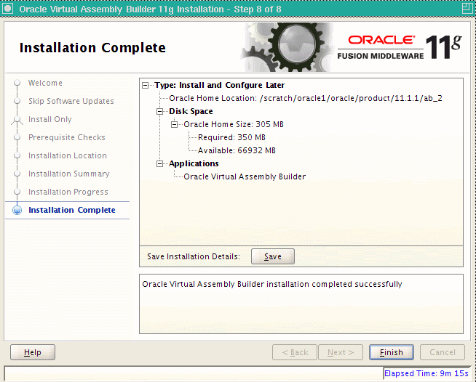
Task: Click the Installation Summary step circle marker
Action: (17, 174)
